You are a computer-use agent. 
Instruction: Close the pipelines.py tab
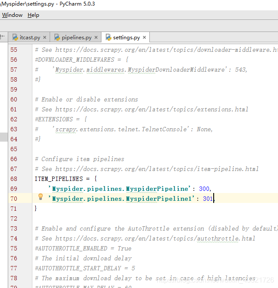pyautogui.click(x=96, y=38)
